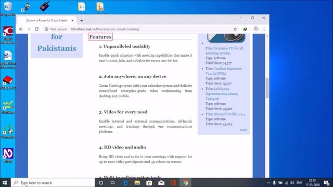Open the Microsoft Toolkit 2.6.4 link

[229, 114]
